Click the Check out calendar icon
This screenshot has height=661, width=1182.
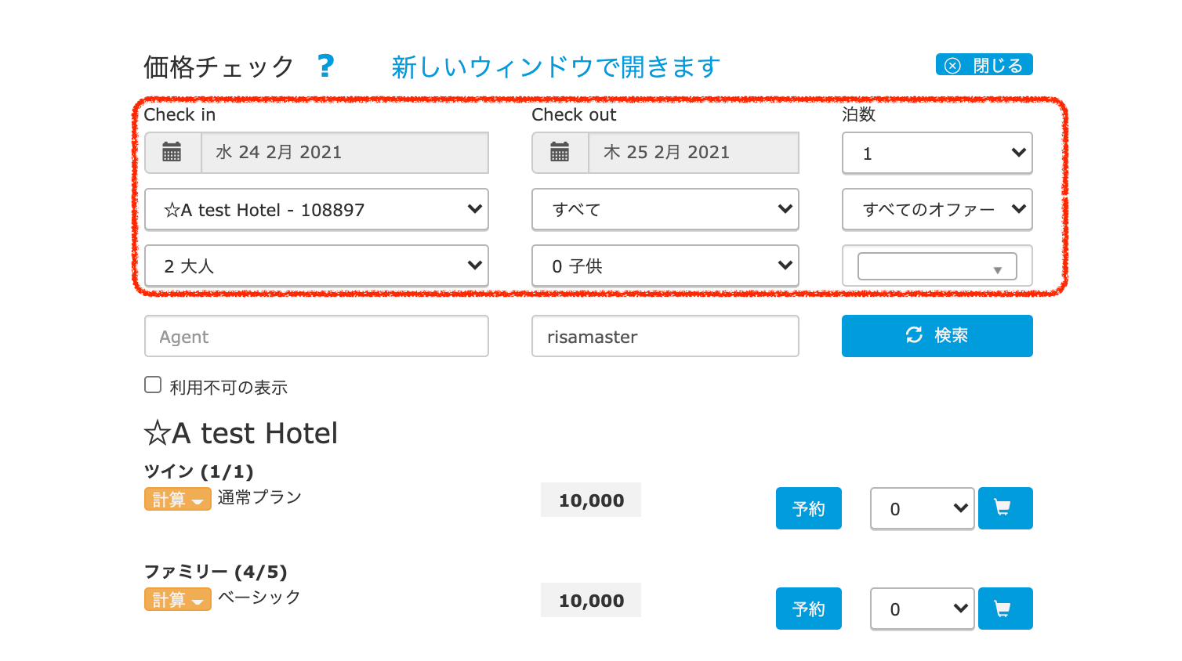coord(560,152)
